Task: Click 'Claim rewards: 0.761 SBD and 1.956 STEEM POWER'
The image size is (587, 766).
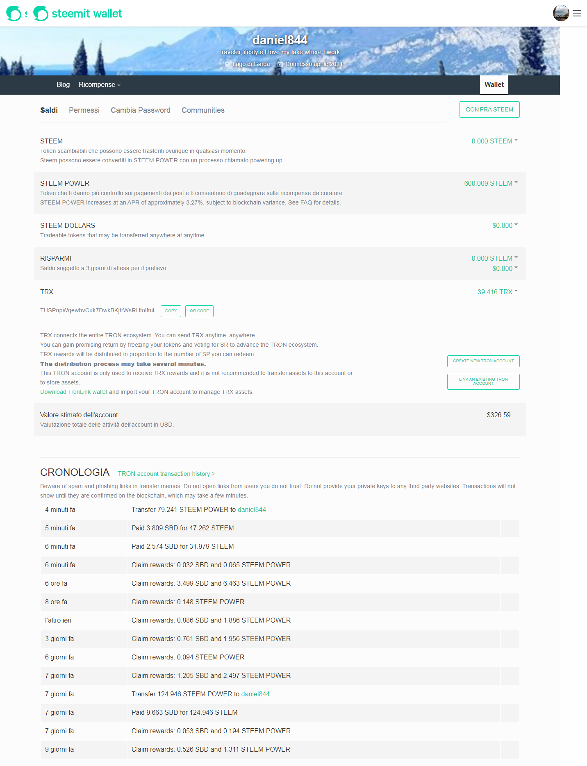Action: (211, 639)
